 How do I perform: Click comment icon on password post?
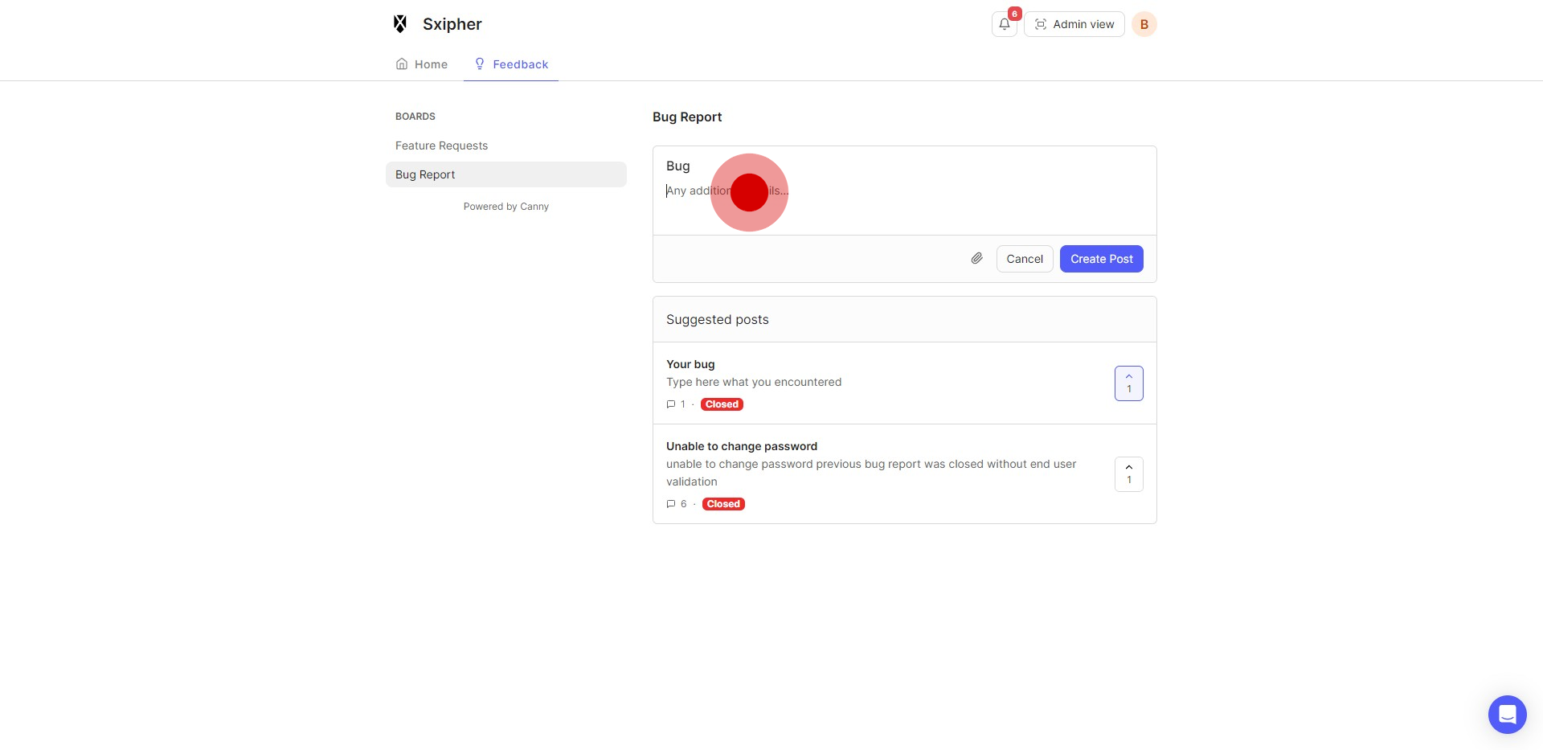(671, 504)
